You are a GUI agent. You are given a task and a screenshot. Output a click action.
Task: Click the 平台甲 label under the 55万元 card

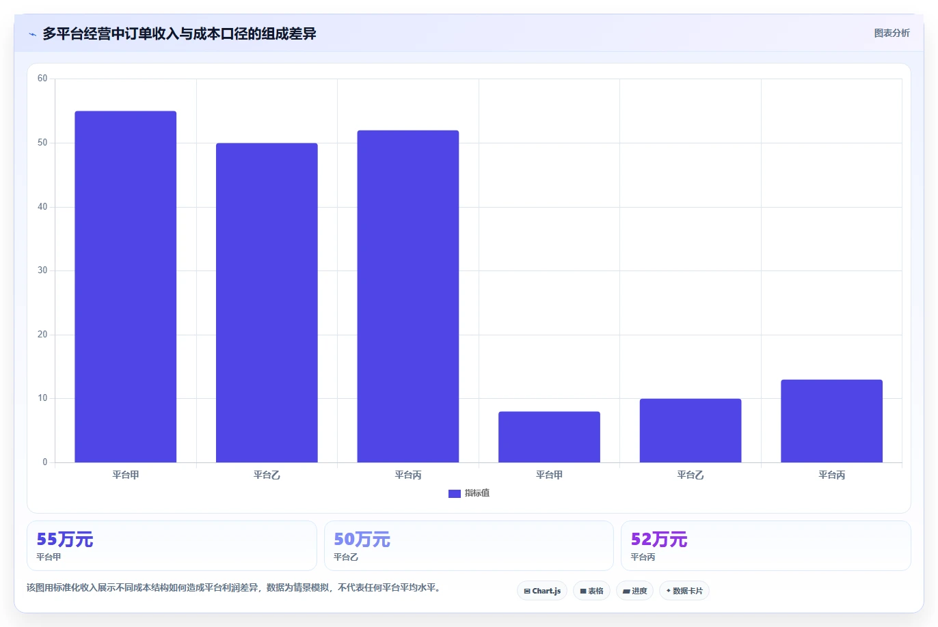(x=49, y=557)
